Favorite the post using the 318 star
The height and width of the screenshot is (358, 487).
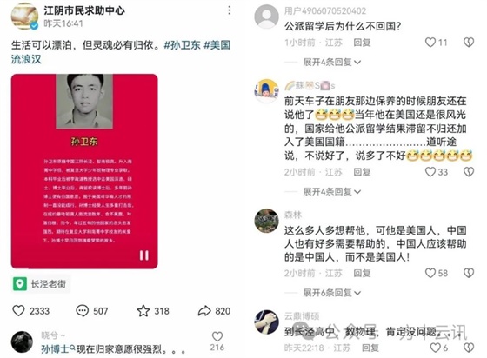(x=143, y=310)
